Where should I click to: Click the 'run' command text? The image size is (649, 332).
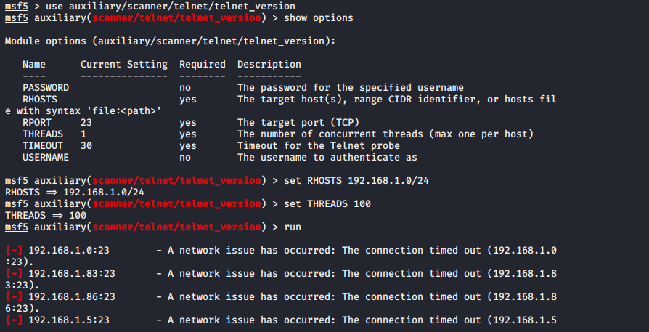point(293,227)
